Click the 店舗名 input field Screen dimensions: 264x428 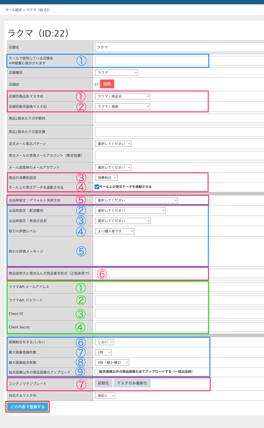point(179,47)
